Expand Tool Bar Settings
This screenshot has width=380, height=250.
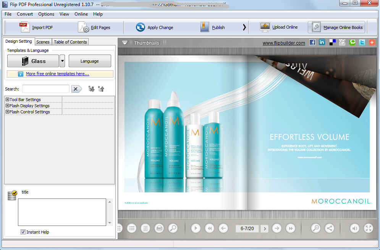tap(8, 100)
